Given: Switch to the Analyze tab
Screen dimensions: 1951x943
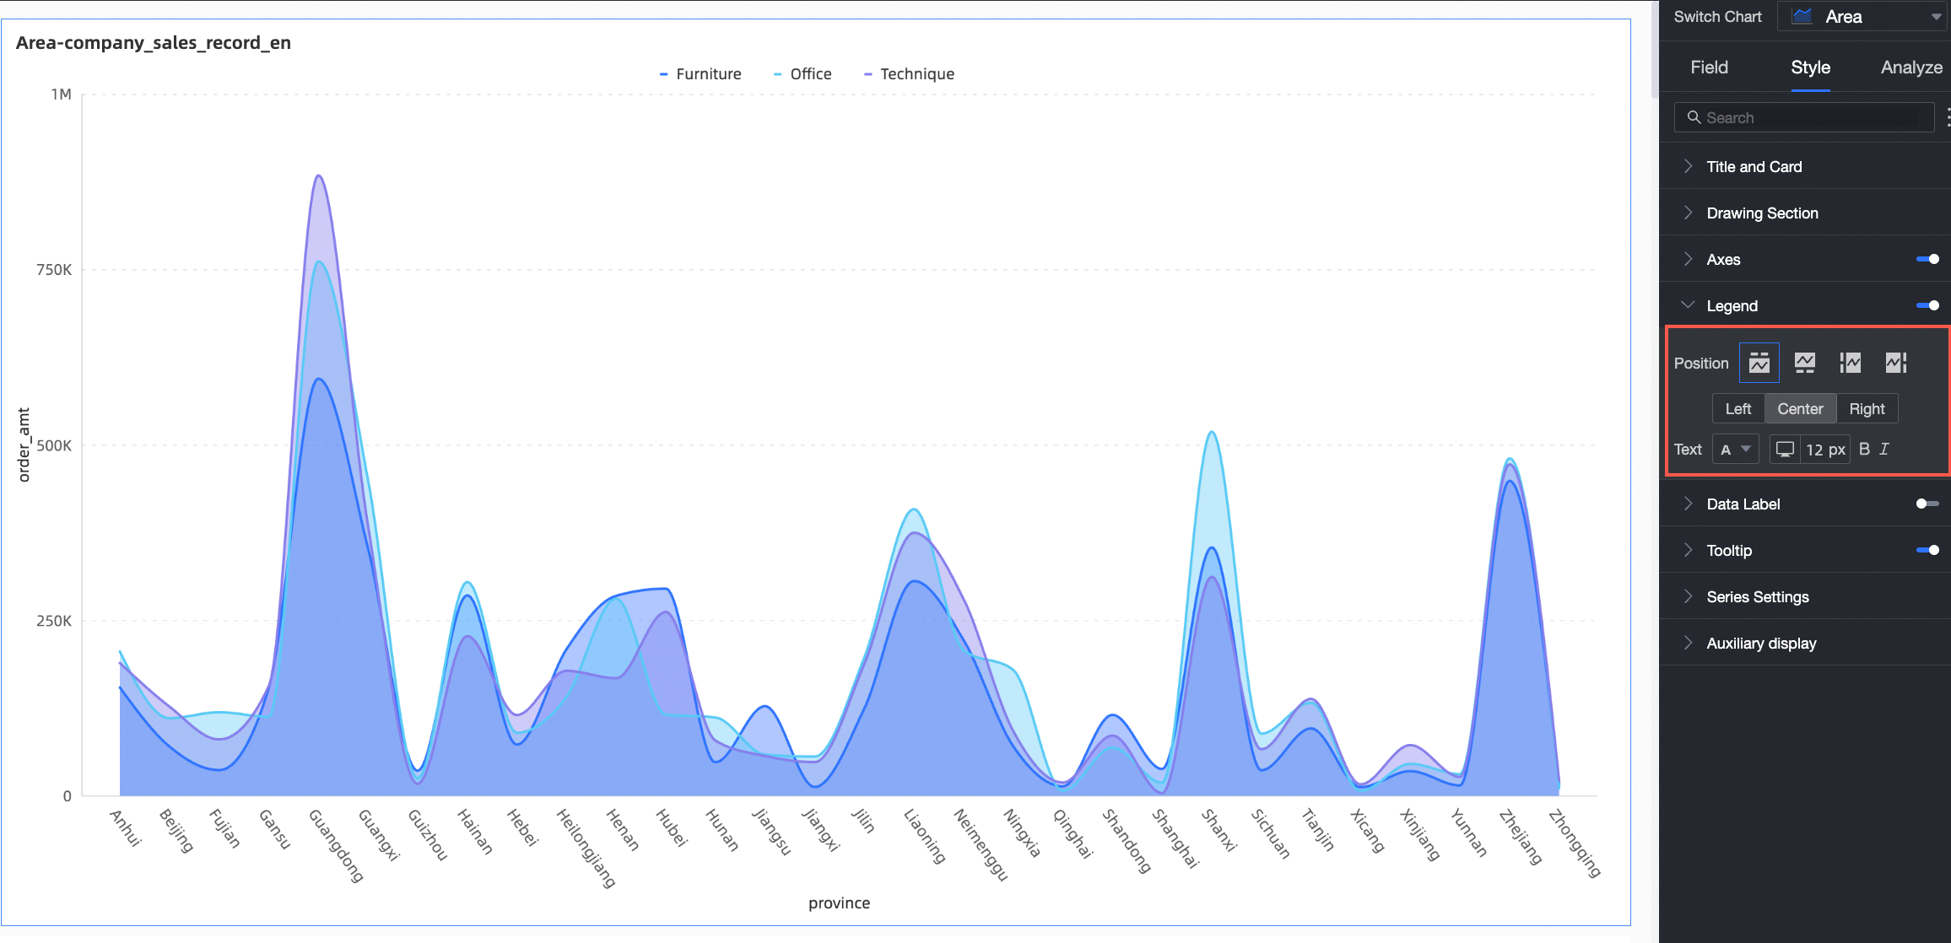Looking at the screenshot, I should (1911, 67).
